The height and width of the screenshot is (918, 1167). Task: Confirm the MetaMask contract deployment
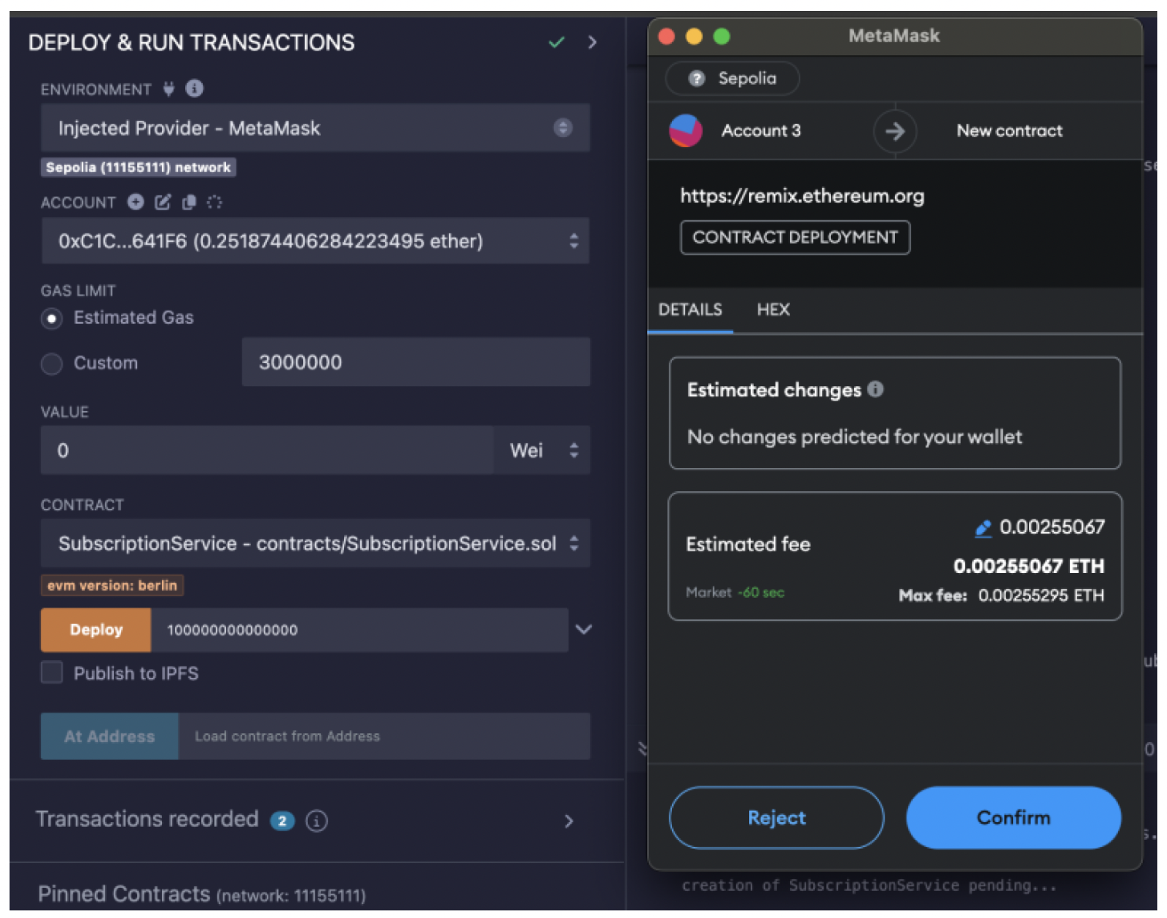(1012, 817)
